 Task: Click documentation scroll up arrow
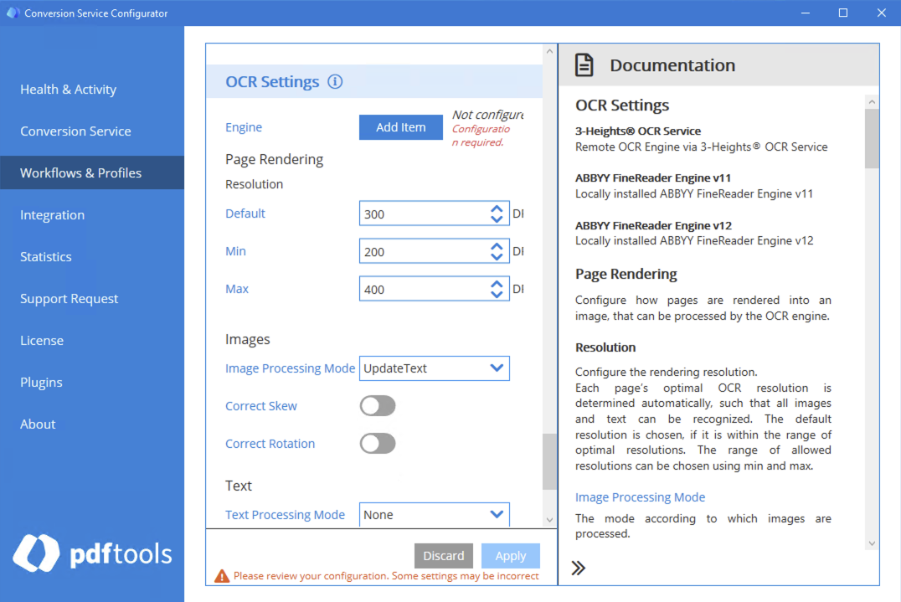pos(872,101)
